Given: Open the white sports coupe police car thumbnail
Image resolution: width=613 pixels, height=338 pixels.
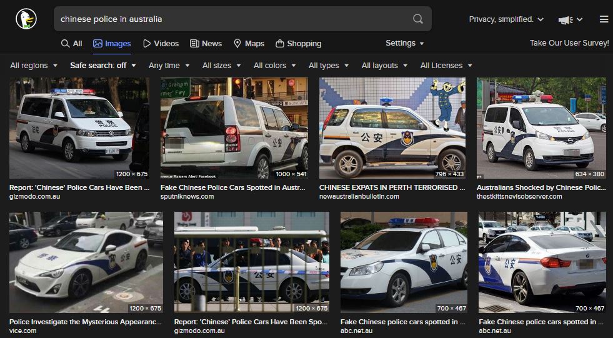Looking at the screenshot, I should coord(86,262).
